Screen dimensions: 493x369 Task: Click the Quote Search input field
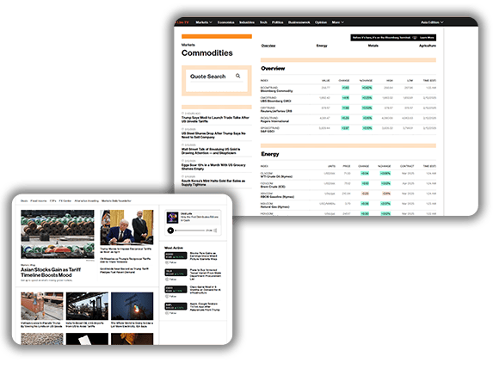pyautogui.click(x=216, y=77)
